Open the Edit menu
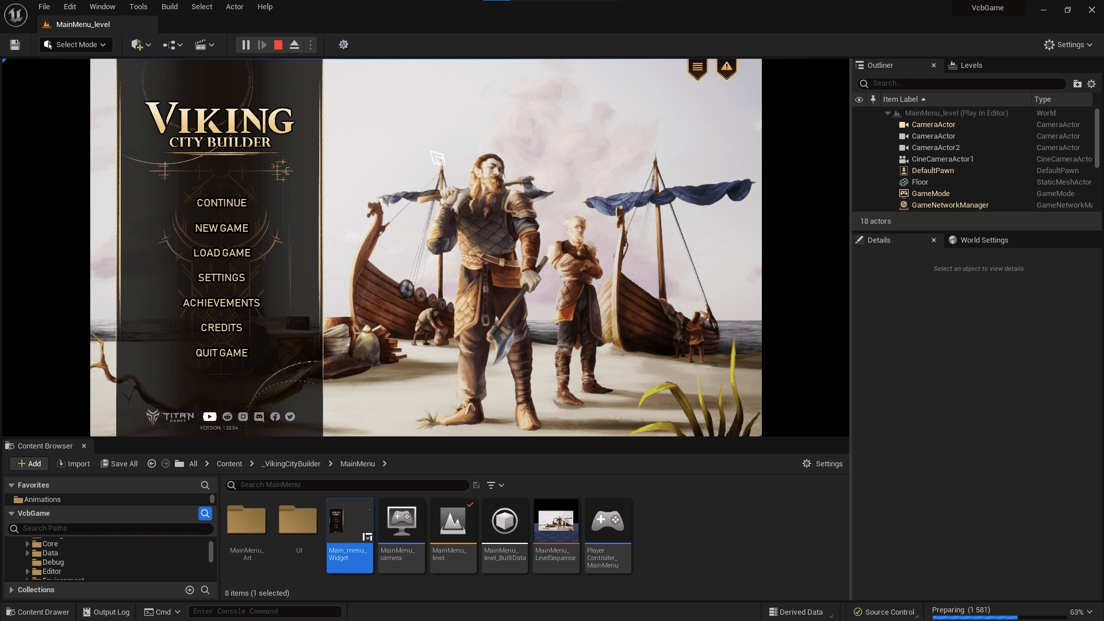Viewport: 1104px width, 621px height. 70,7
